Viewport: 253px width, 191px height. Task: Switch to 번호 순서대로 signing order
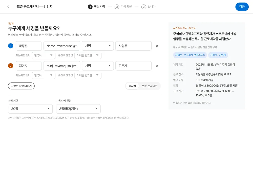pyautogui.click(x=150, y=86)
